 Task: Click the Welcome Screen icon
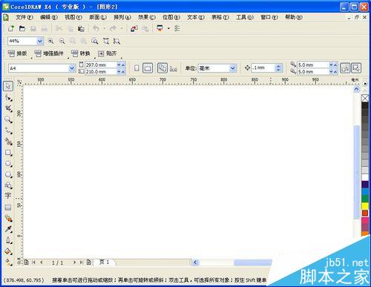(x=177, y=28)
